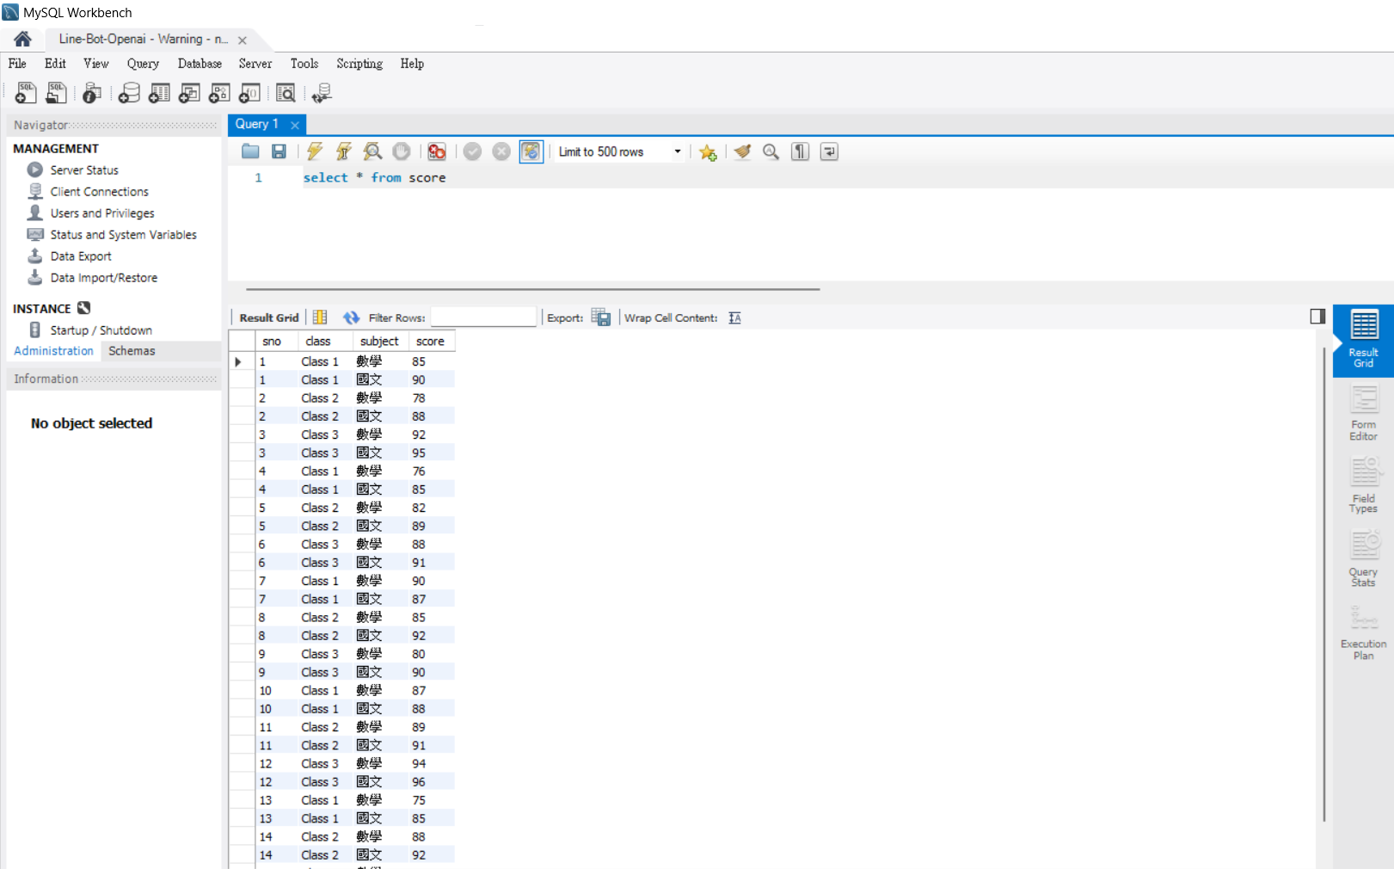Execute statement under cursor icon

[x=343, y=151]
